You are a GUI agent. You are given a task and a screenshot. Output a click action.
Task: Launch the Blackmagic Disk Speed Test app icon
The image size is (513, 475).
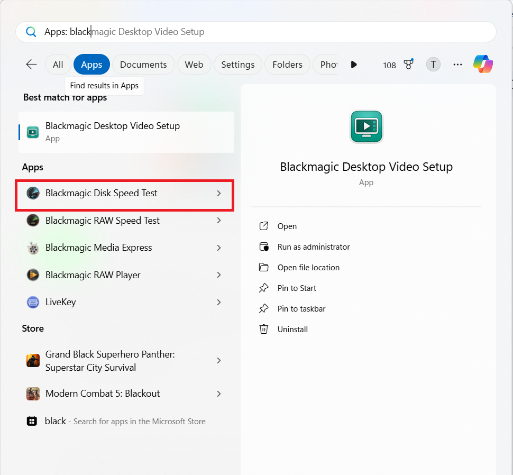tap(33, 193)
